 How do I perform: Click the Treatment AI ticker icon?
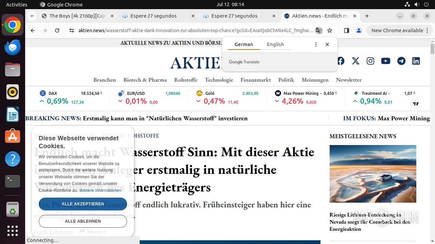click(356, 93)
